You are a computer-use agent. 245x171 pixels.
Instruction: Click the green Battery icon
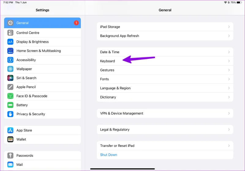click(10, 105)
